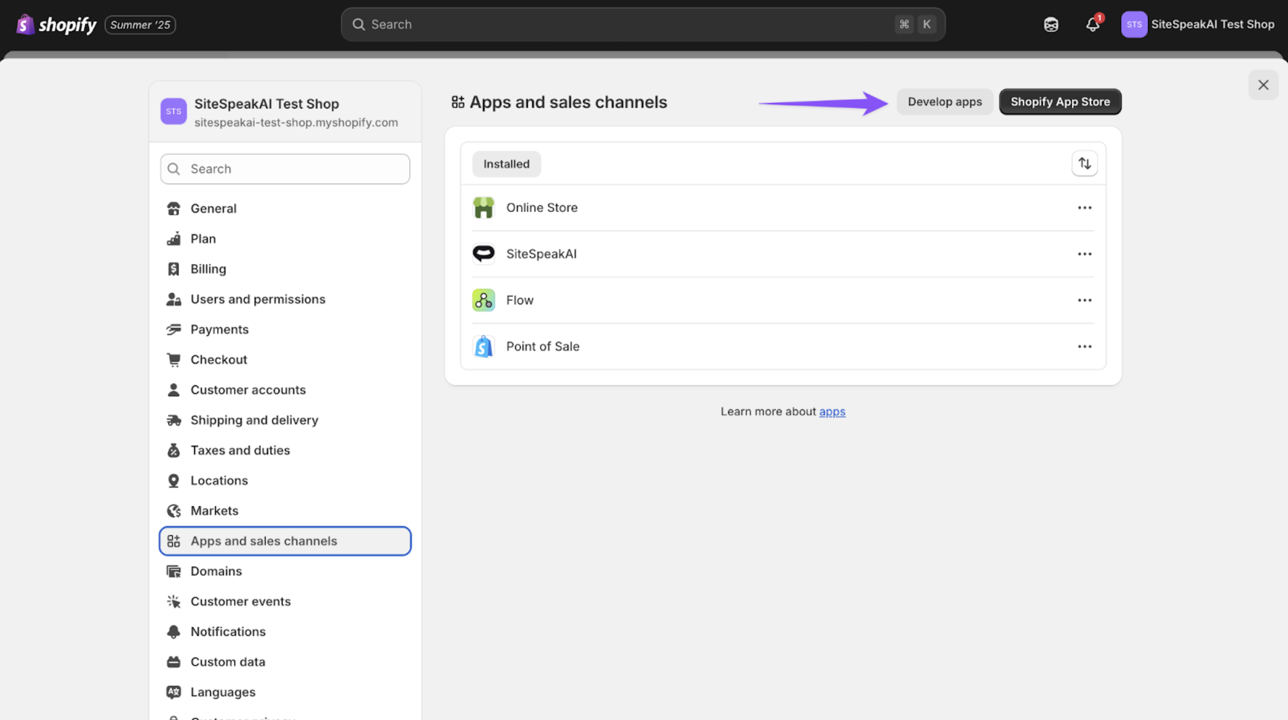Open Domains settings section
Viewport: 1288px width, 720px height.
click(216, 571)
